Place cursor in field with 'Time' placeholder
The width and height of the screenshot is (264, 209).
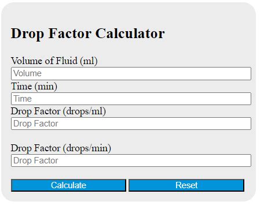(131, 99)
